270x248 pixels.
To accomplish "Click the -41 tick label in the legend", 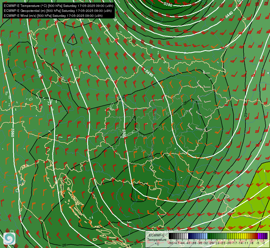I will (x=188, y=243).
